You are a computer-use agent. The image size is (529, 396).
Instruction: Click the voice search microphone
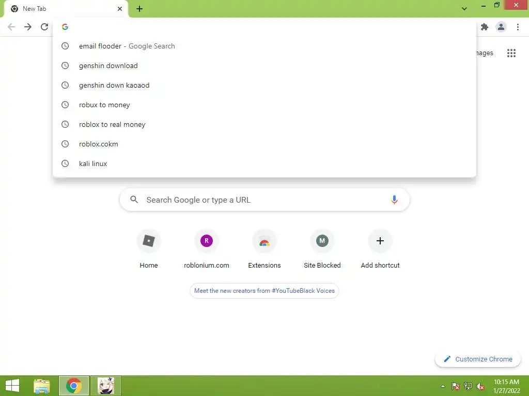click(x=394, y=200)
